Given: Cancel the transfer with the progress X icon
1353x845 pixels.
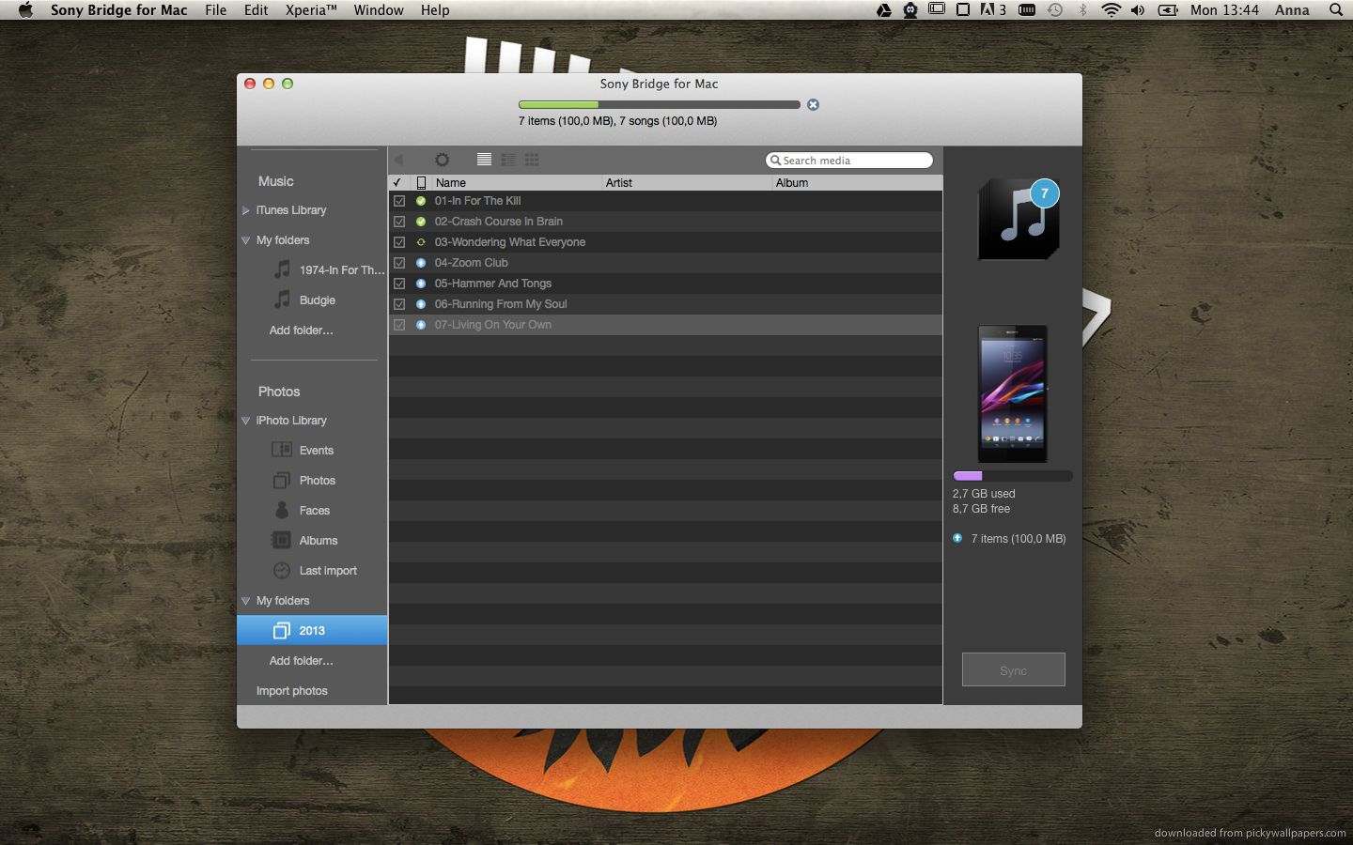Looking at the screenshot, I should (x=814, y=104).
